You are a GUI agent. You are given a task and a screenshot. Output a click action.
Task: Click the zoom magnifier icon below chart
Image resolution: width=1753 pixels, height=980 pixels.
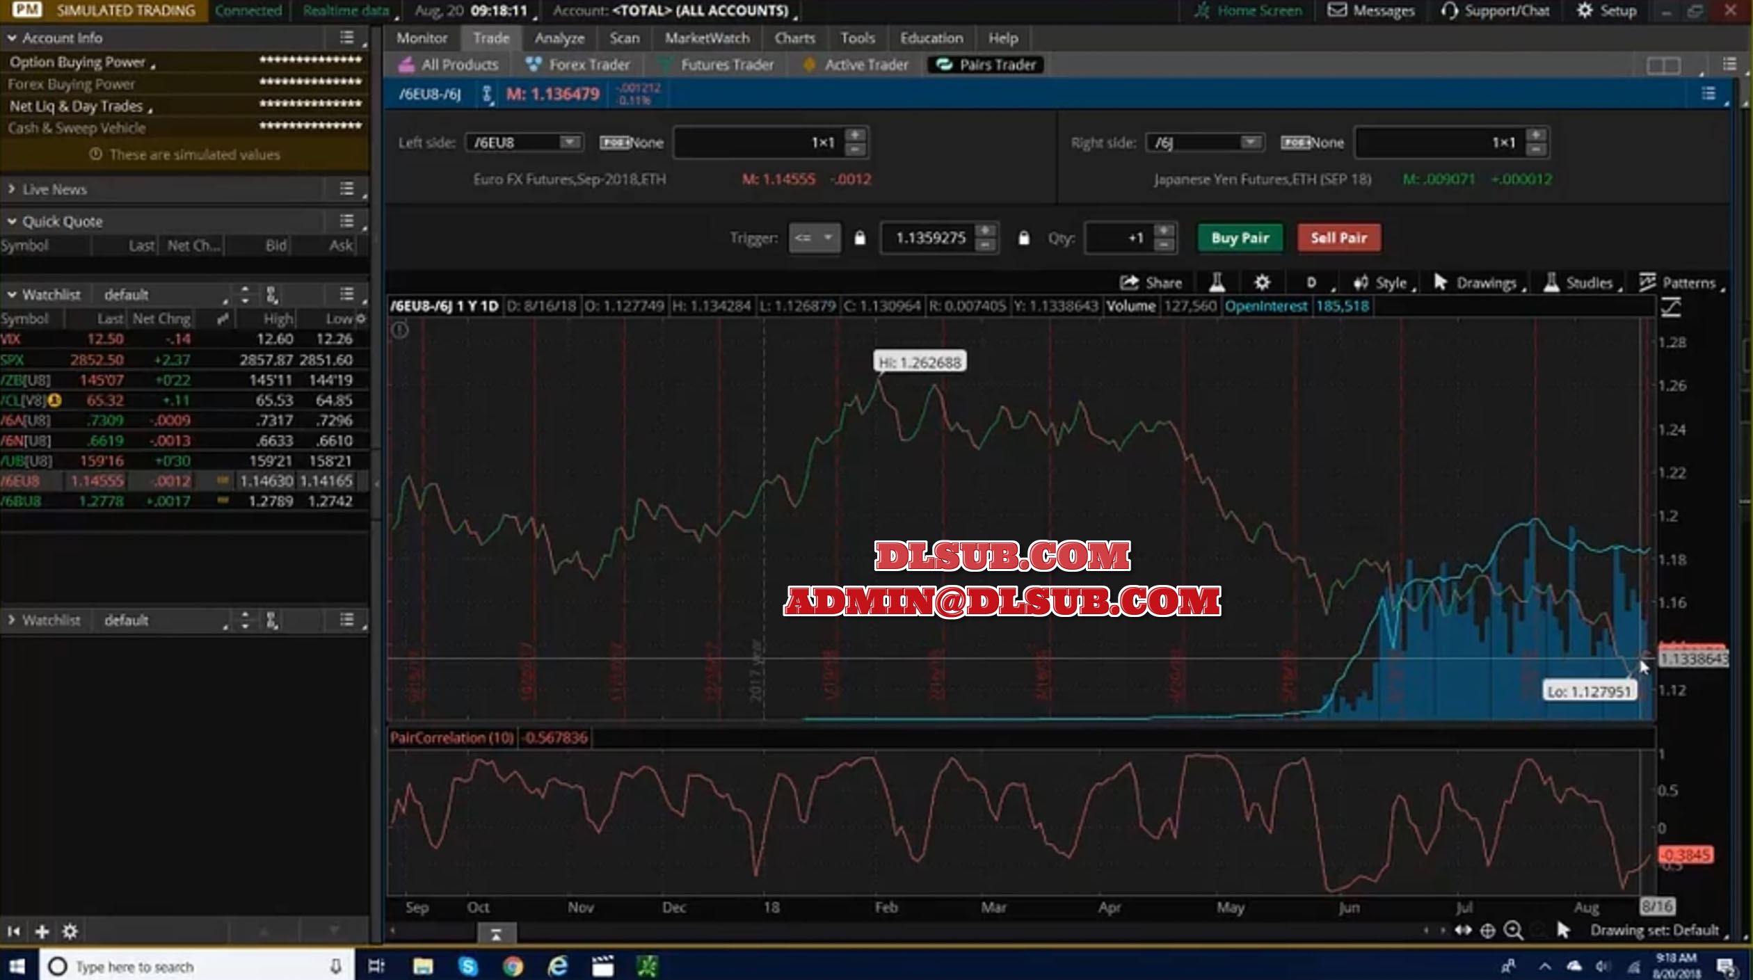point(1513,931)
